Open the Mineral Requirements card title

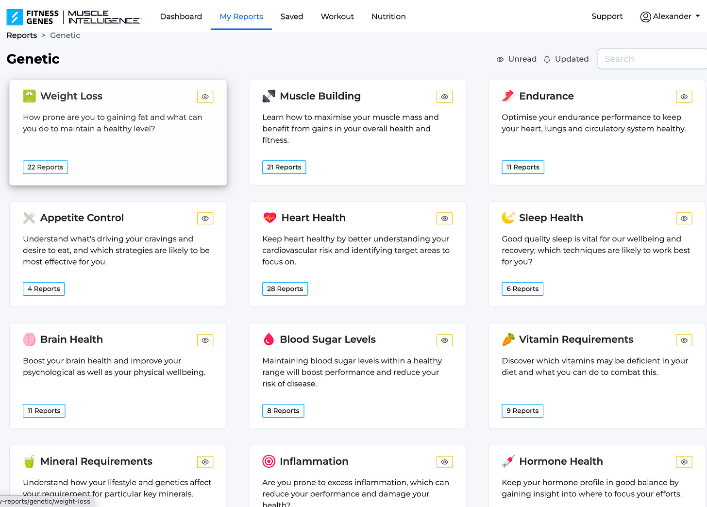96,461
